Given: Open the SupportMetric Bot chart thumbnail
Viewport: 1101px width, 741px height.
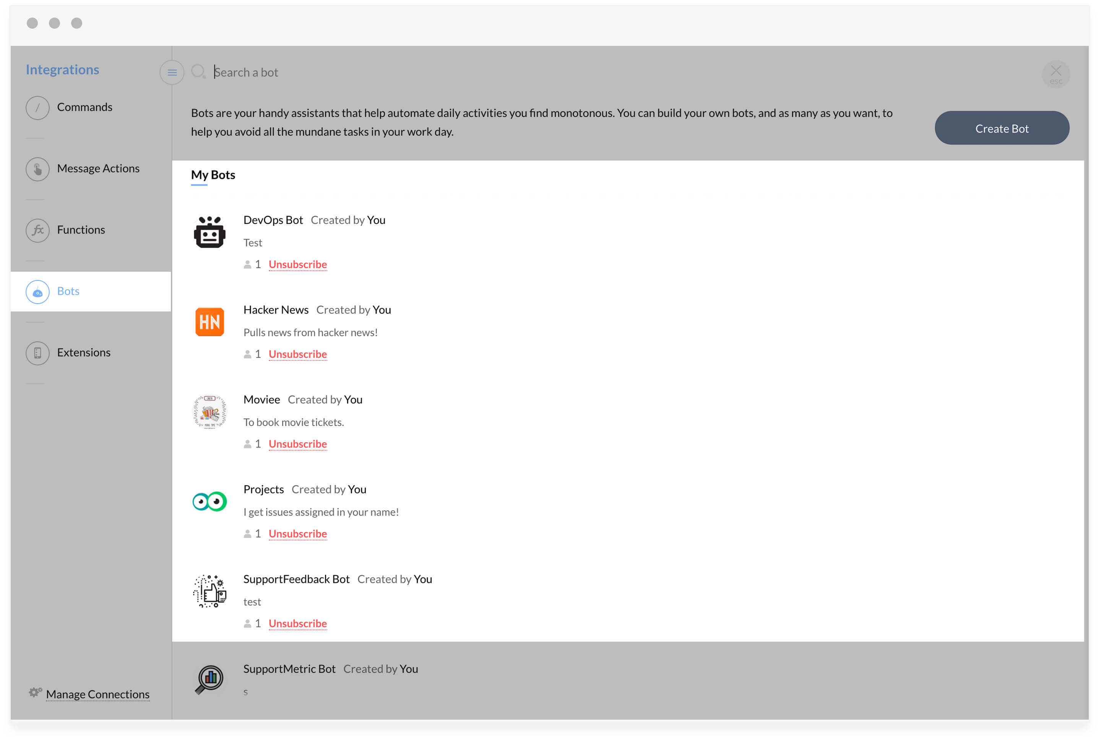Looking at the screenshot, I should click(x=209, y=679).
